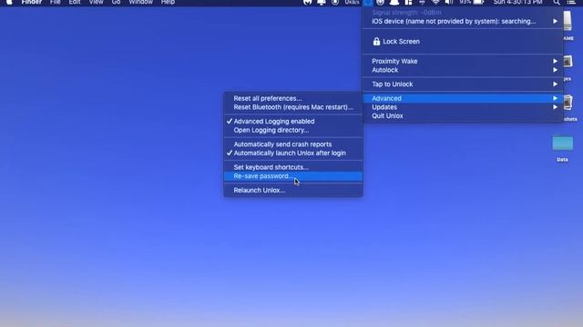Open Spotlight search magnifier

[x=557, y=2]
